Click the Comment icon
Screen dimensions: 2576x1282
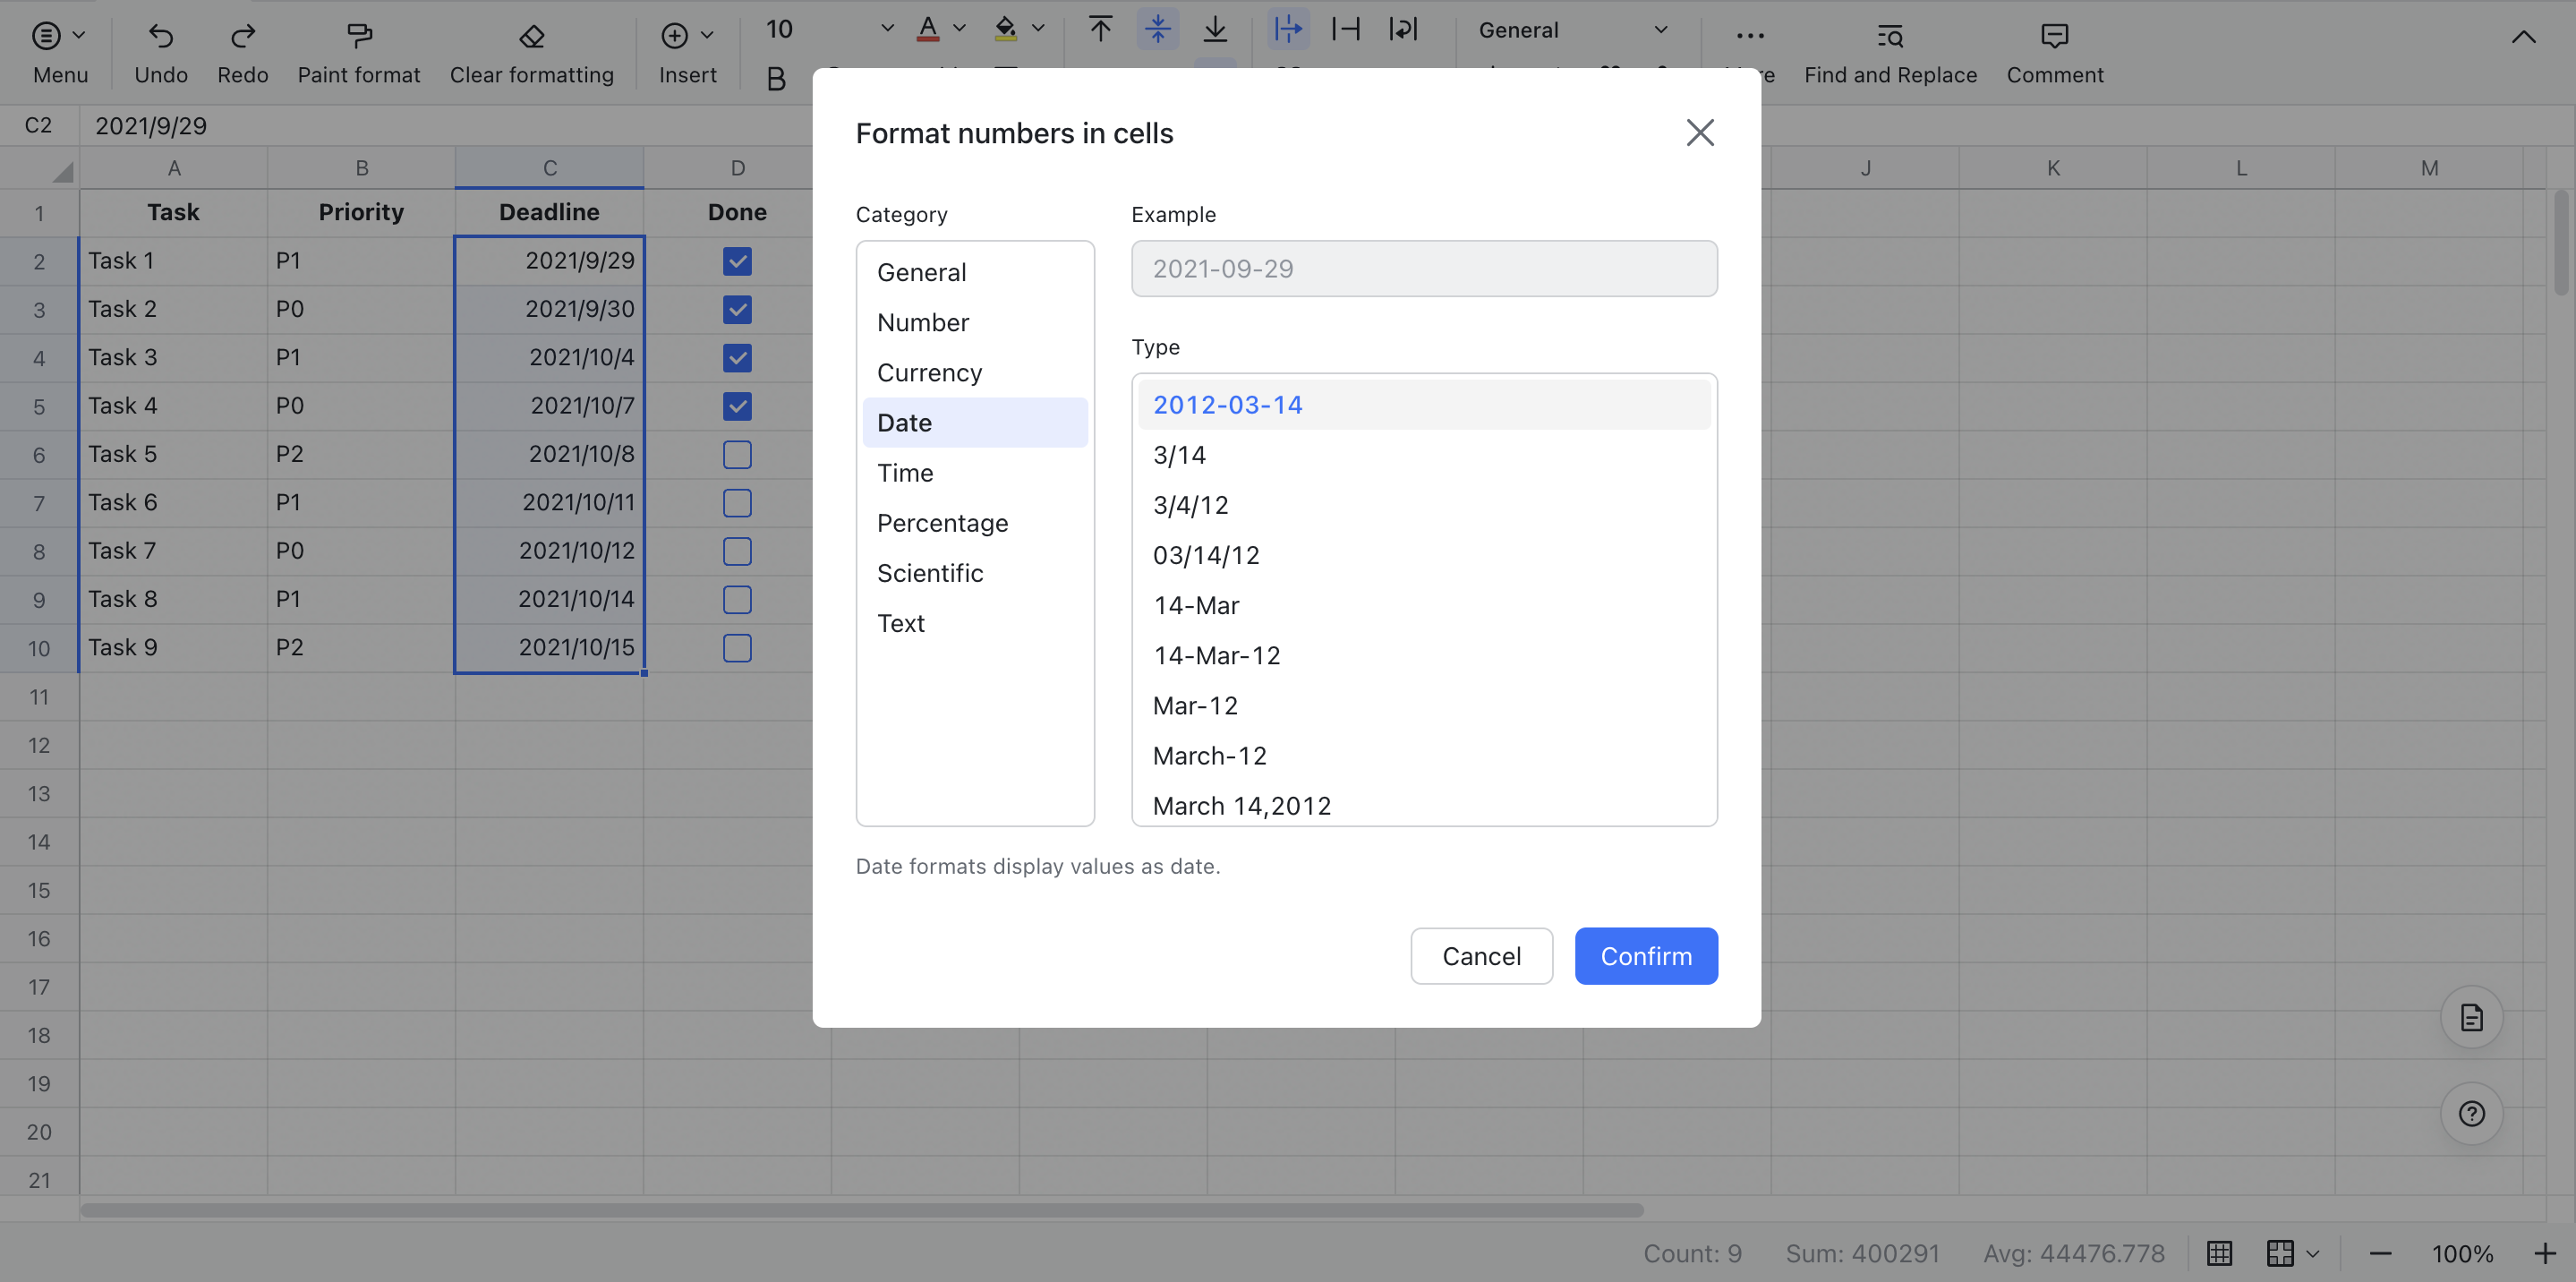click(2054, 36)
